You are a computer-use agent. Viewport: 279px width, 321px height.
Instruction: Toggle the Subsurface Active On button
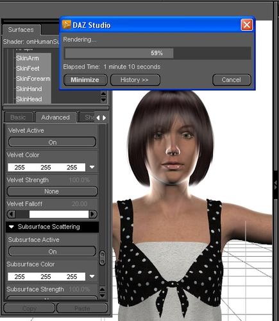[52, 252]
